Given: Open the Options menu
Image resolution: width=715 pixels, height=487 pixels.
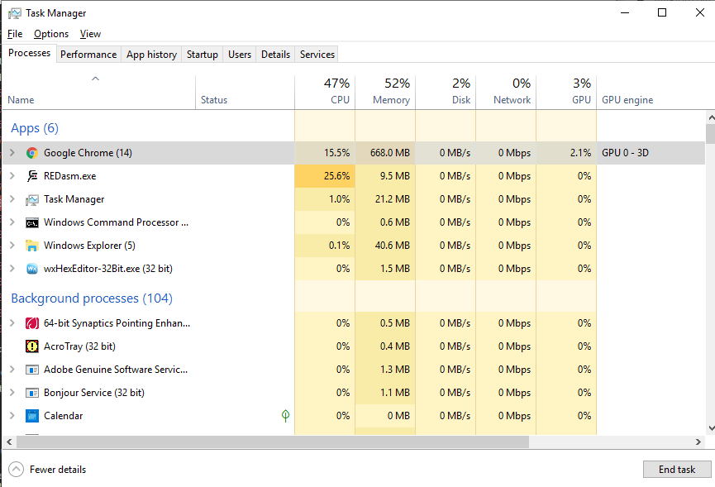Looking at the screenshot, I should (x=51, y=34).
